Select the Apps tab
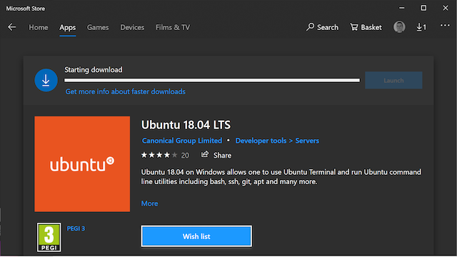457x257 pixels. pyautogui.click(x=68, y=27)
